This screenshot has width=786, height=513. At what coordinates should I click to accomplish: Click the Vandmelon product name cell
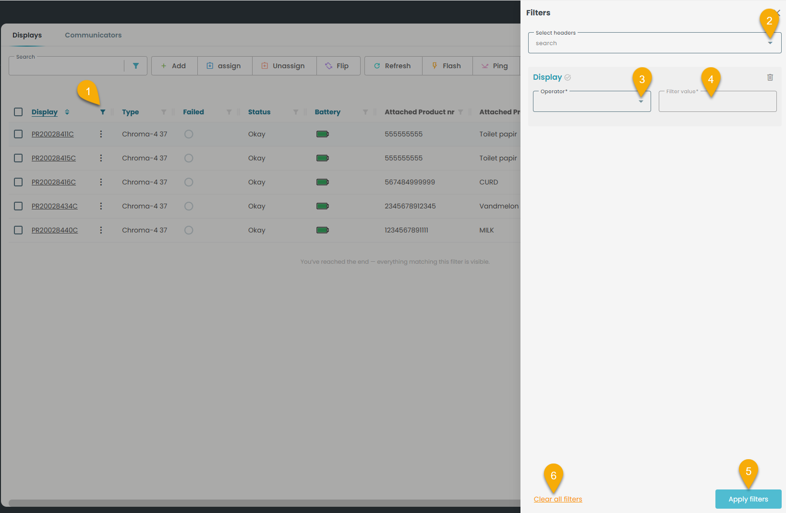click(x=499, y=206)
